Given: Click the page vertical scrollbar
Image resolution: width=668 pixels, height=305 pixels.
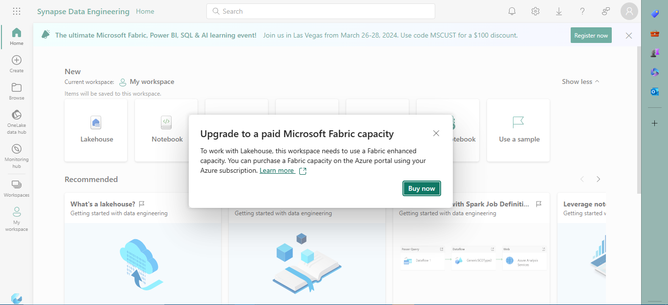Looking at the screenshot, I should pyautogui.click(x=639, y=120).
